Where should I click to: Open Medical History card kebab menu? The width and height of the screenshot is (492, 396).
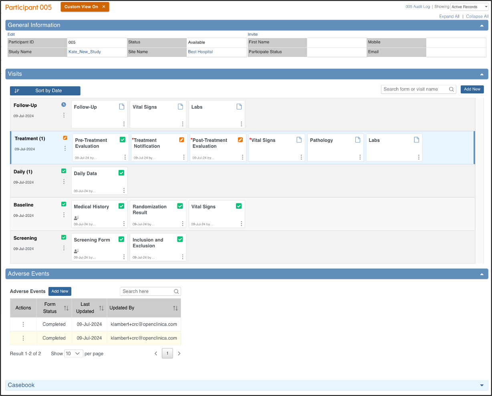(x=124, y=224)
